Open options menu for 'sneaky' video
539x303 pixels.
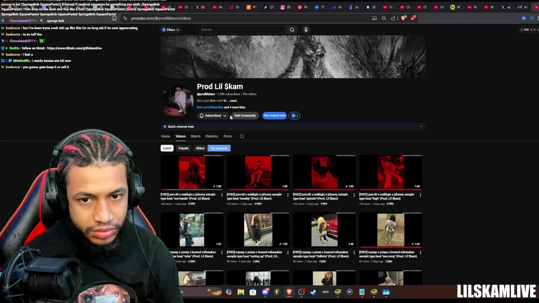click(288, 195)
